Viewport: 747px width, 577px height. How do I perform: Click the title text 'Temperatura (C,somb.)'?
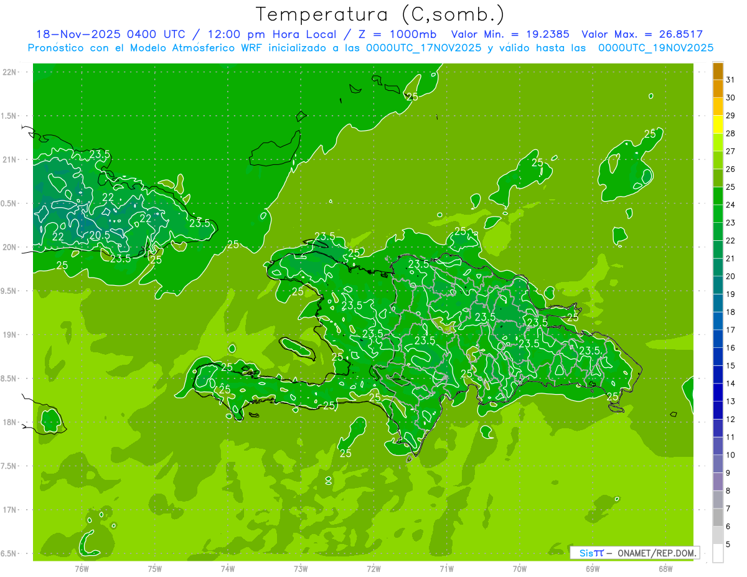(x=380, y=14)
